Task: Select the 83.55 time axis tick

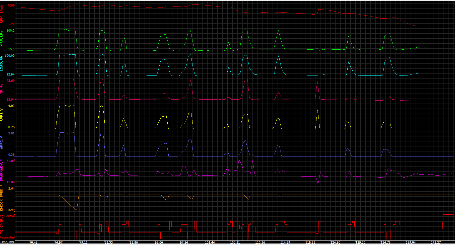Action: point(109,242)
